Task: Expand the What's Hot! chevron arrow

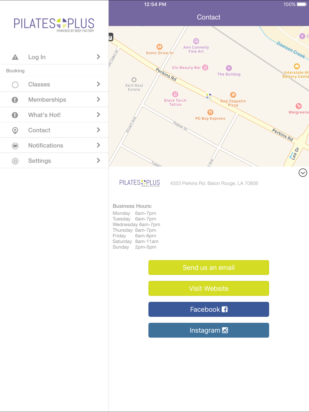Action: 98,115
